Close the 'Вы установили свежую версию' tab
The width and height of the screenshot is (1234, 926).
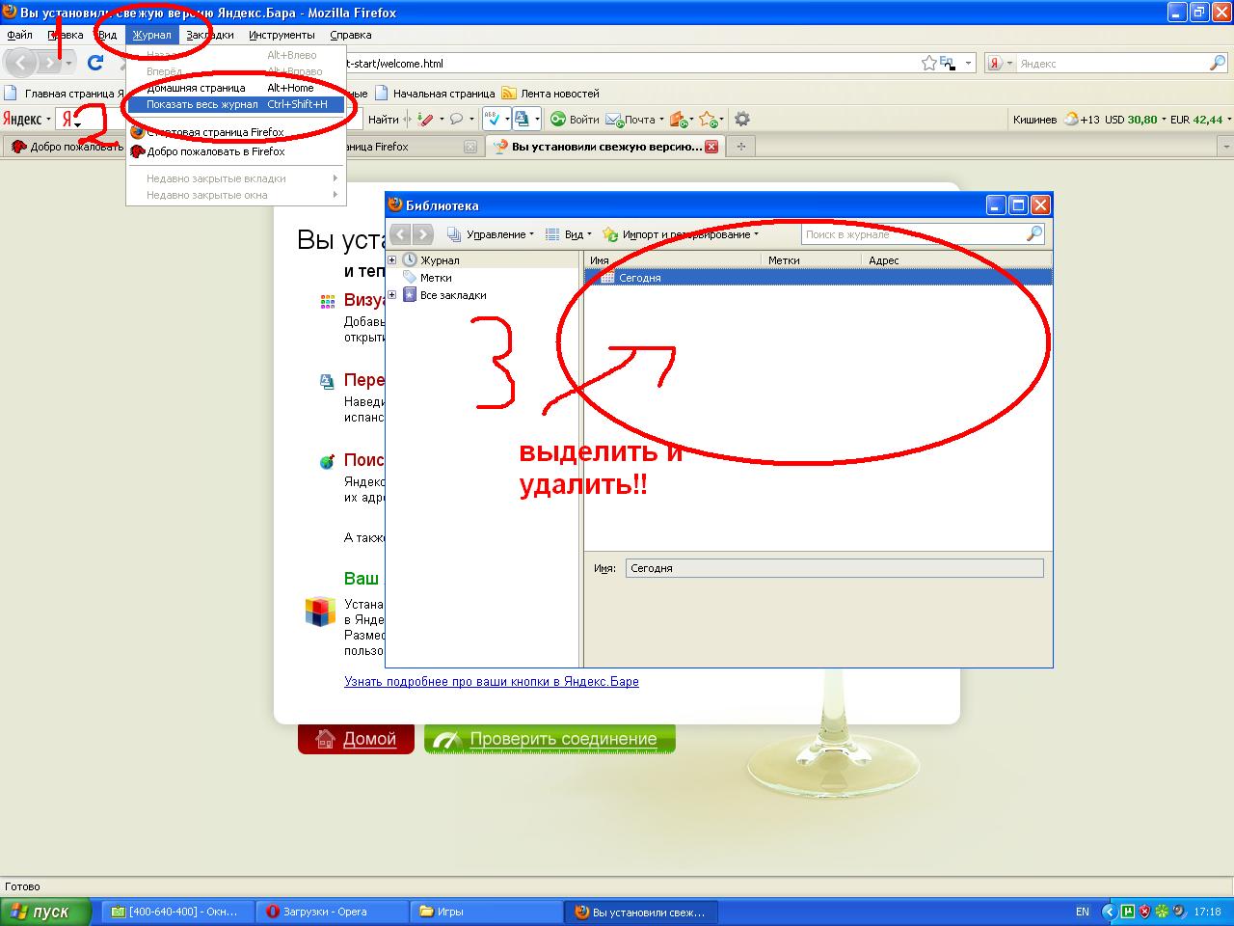[x=711, y=147]
